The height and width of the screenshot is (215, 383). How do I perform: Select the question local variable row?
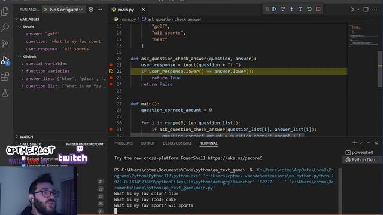tap(65, 41)
